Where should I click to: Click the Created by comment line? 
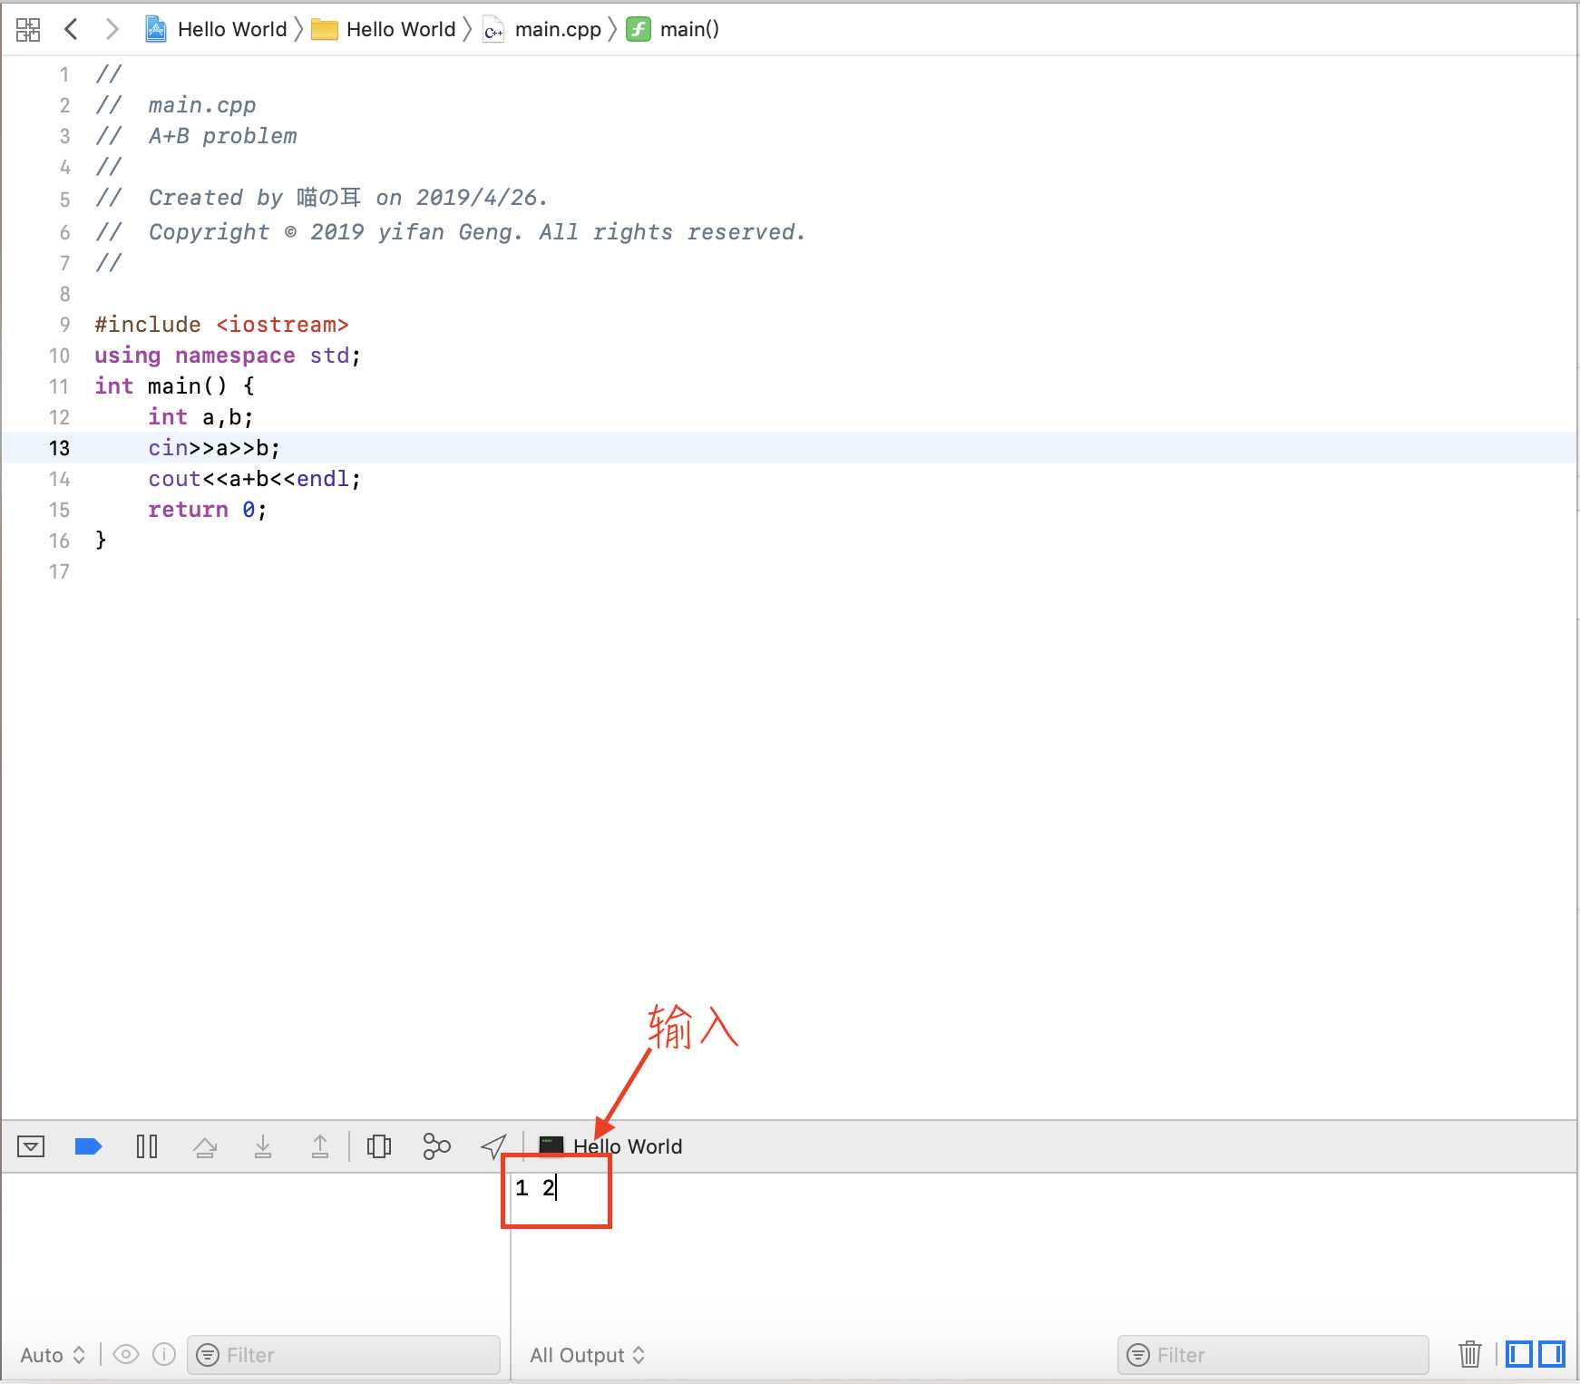pyautogui.click(x=322, y=198)
